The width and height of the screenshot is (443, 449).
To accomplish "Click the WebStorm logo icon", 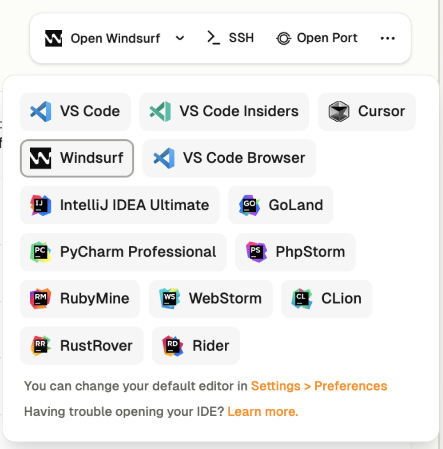I will 169,299.
